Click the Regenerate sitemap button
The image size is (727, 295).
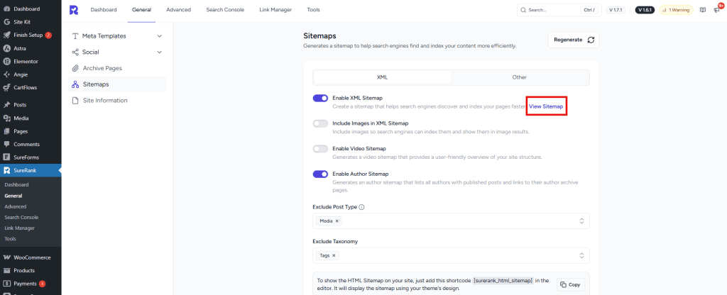coord(573,40)
